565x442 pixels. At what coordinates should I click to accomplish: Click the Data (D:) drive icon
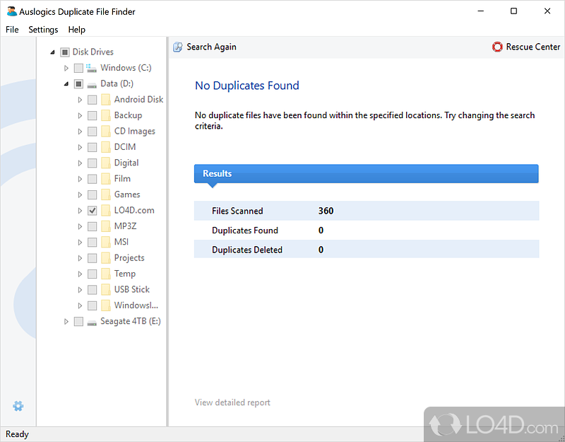(92, 83)
